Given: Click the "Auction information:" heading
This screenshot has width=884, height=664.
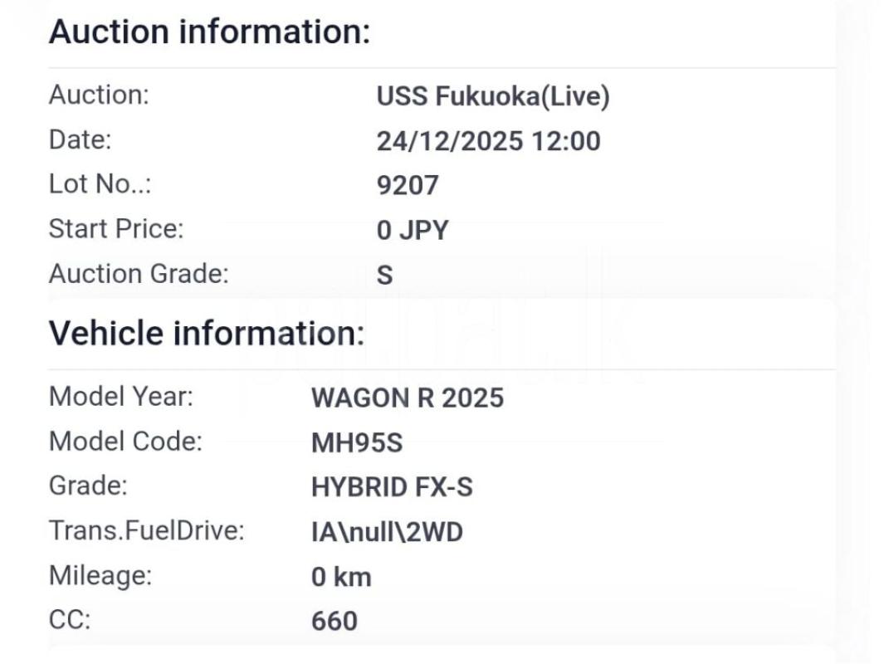Looking at the screenshot, I should (209, 32).
